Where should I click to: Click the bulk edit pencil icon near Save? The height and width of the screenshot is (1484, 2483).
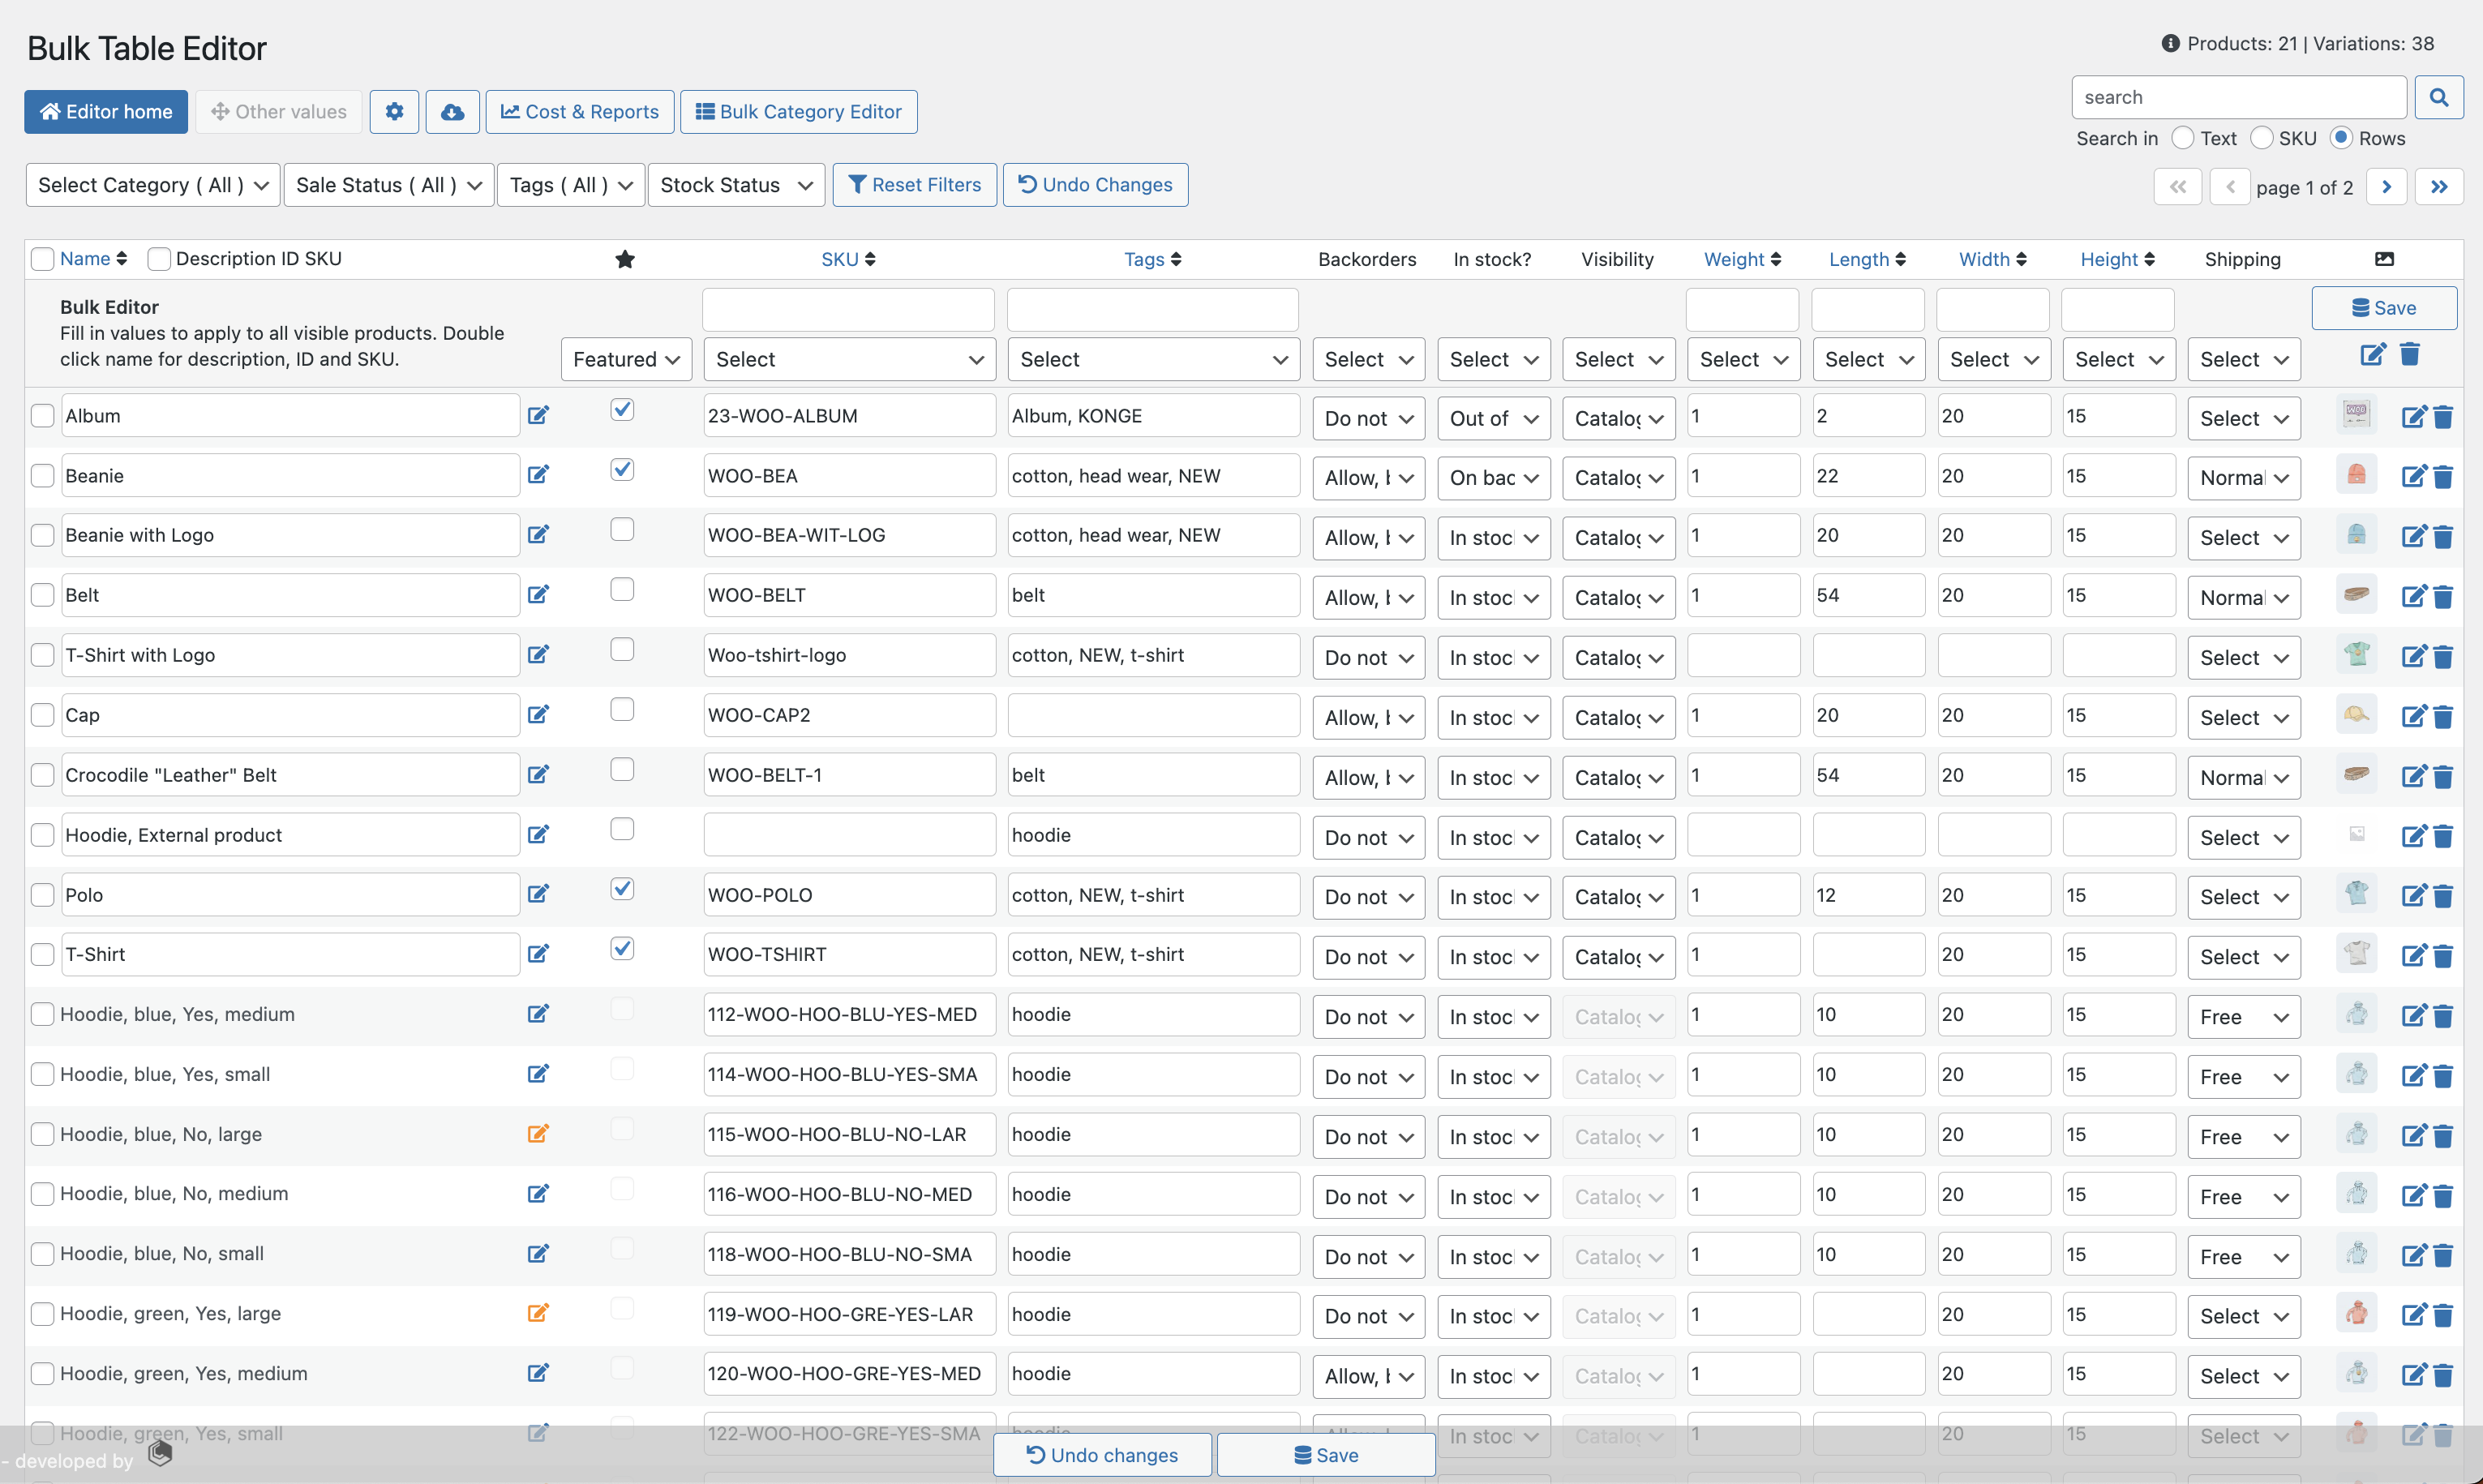(2372, 355)
